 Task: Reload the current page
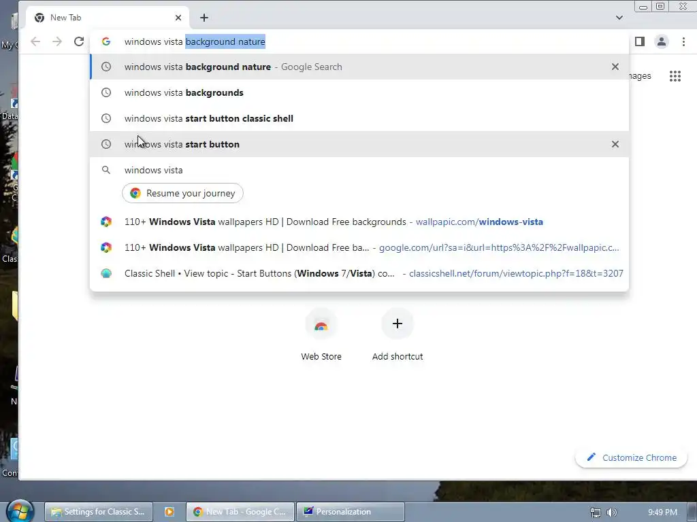pyautogui.click(x=79, y=41)
